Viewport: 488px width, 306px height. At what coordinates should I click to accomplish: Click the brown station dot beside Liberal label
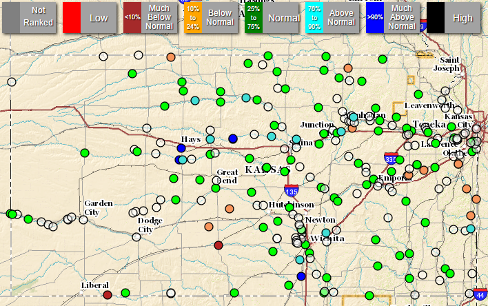pyautogui.click(x=108, y=294)
